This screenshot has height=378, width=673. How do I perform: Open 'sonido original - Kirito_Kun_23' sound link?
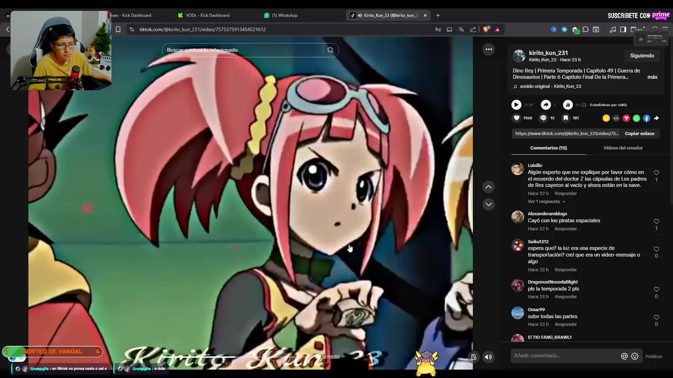tap(550, 86)
